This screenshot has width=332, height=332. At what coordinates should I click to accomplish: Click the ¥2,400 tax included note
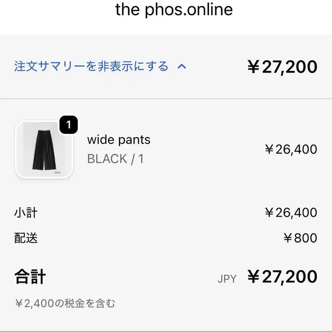point(65,304)
